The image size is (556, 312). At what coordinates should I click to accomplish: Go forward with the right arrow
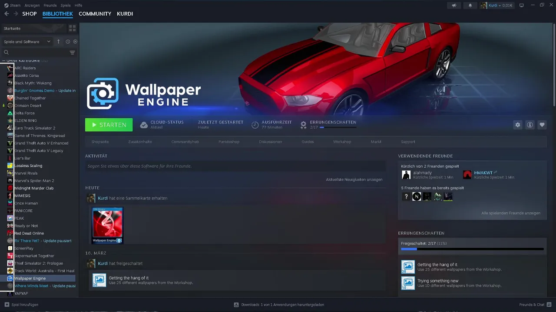click(x=16, y=14)
